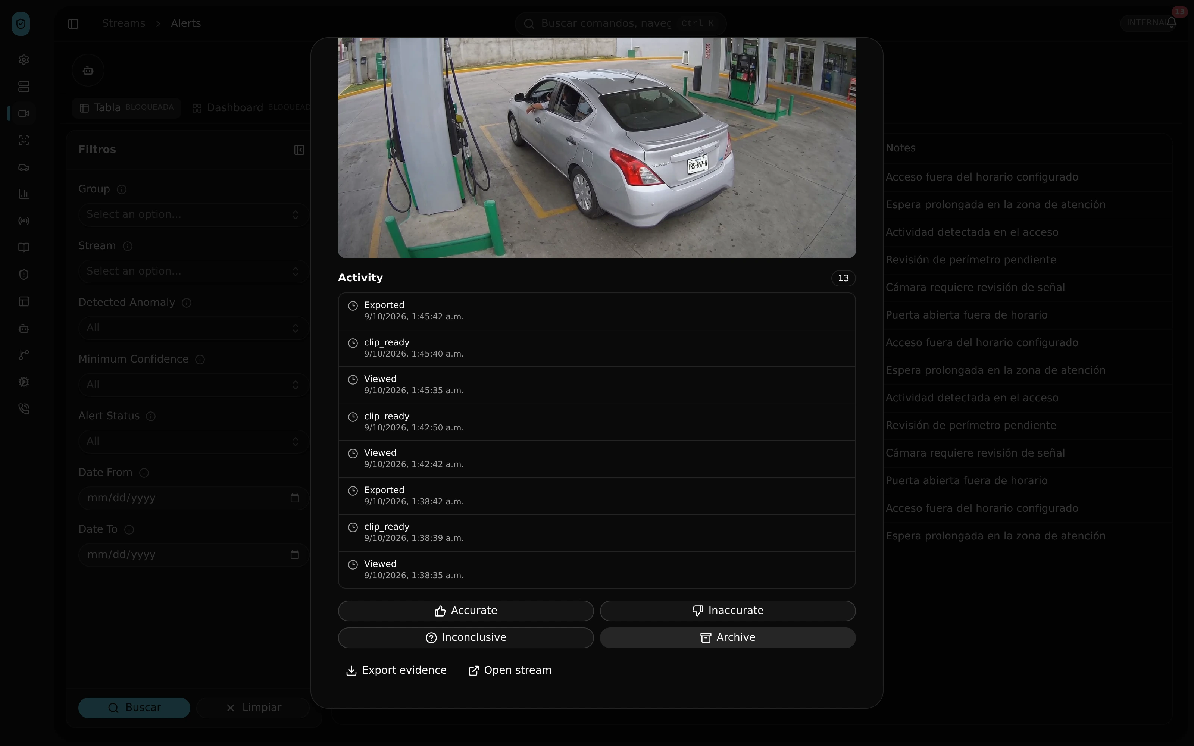Click Export evidence
This screenshot has width=1194, height=746.
pos(397,671)
